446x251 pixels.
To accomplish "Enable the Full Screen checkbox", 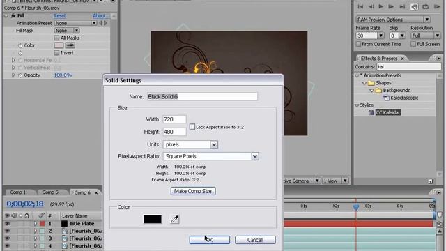I will click(413, 44).
